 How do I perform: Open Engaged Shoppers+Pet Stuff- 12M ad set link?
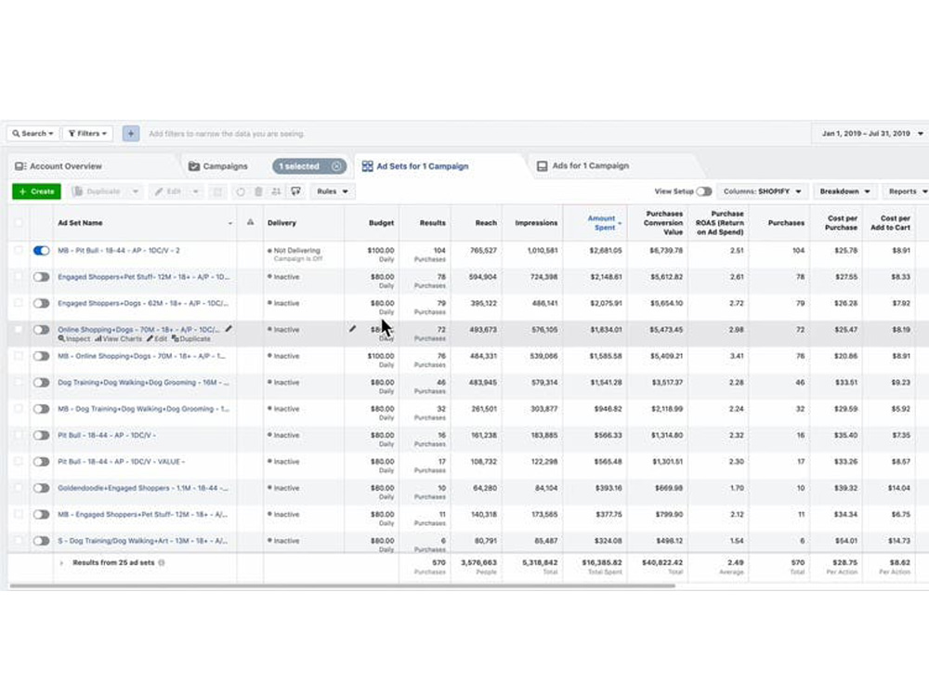tap(143, 277)
